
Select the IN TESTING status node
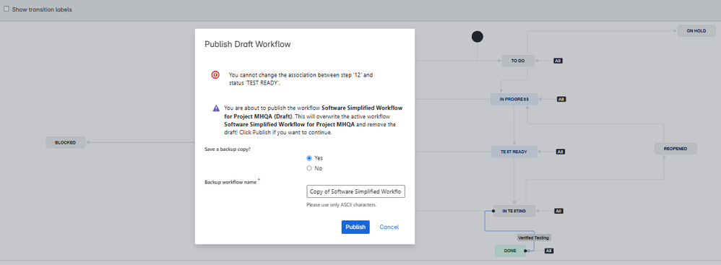[x=514, y=211]
